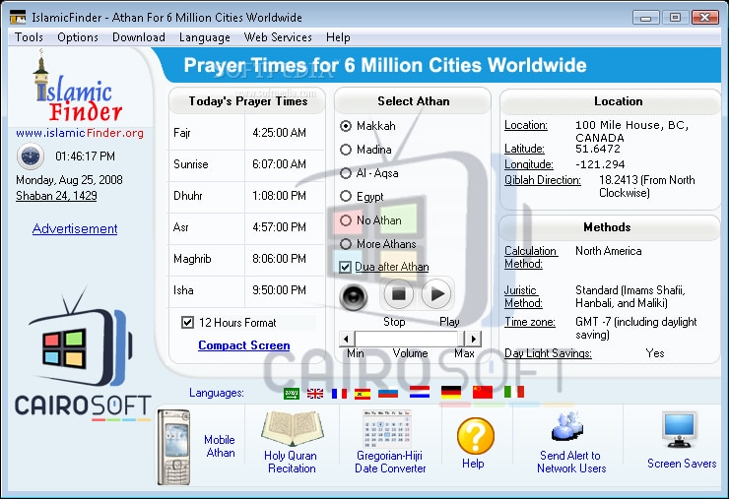Click the Compact Screen link
The height and width of the screenshot is (499, 729).
(x=244, y=345)
